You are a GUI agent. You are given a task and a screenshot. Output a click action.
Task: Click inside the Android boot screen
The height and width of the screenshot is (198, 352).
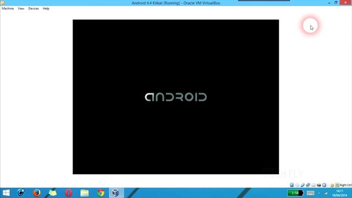pos(176,97)
